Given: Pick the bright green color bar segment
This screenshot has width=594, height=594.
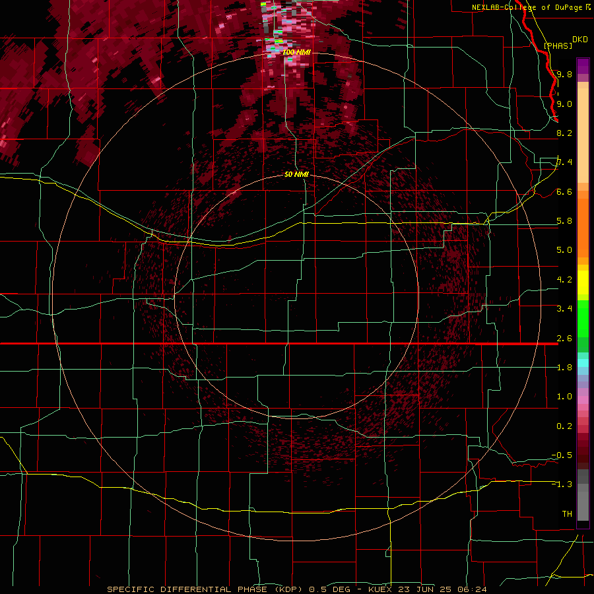Looking at the screenshot, I should point(583,318).
